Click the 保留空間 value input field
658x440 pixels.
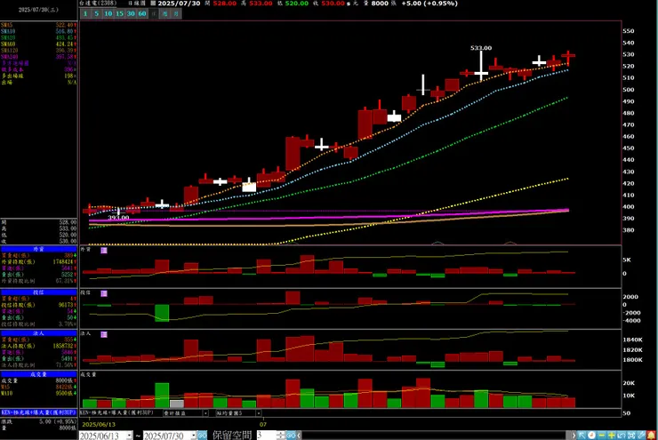click(x=267, y=436)
